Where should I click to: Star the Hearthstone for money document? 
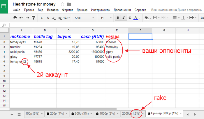click(x=62, y=4)
